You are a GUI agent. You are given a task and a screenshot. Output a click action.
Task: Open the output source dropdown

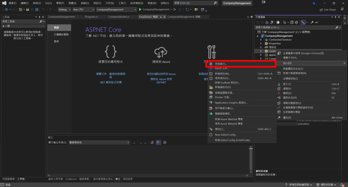(99, 142)
